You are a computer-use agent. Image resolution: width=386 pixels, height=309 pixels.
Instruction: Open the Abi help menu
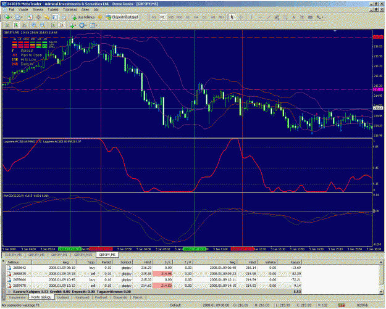click(96, 10)
